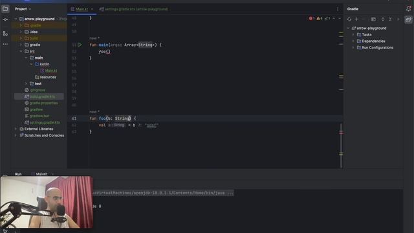Screen dimensions: 414x233
Task: Collapse the arrow-playground project root
Action: click(x=16, y=19)
